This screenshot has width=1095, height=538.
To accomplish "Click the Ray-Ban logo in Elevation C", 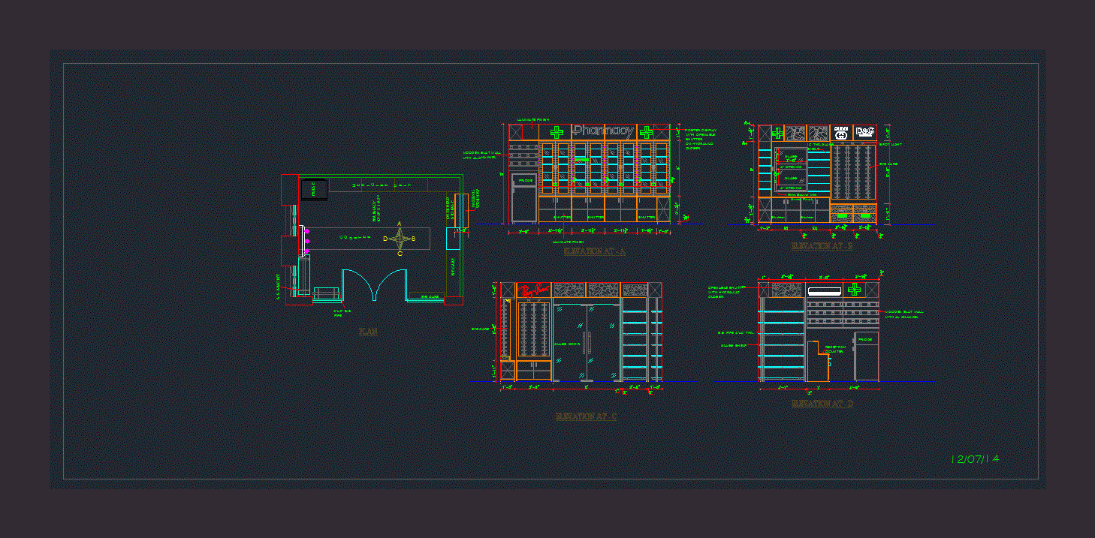I will pos(534,290).
